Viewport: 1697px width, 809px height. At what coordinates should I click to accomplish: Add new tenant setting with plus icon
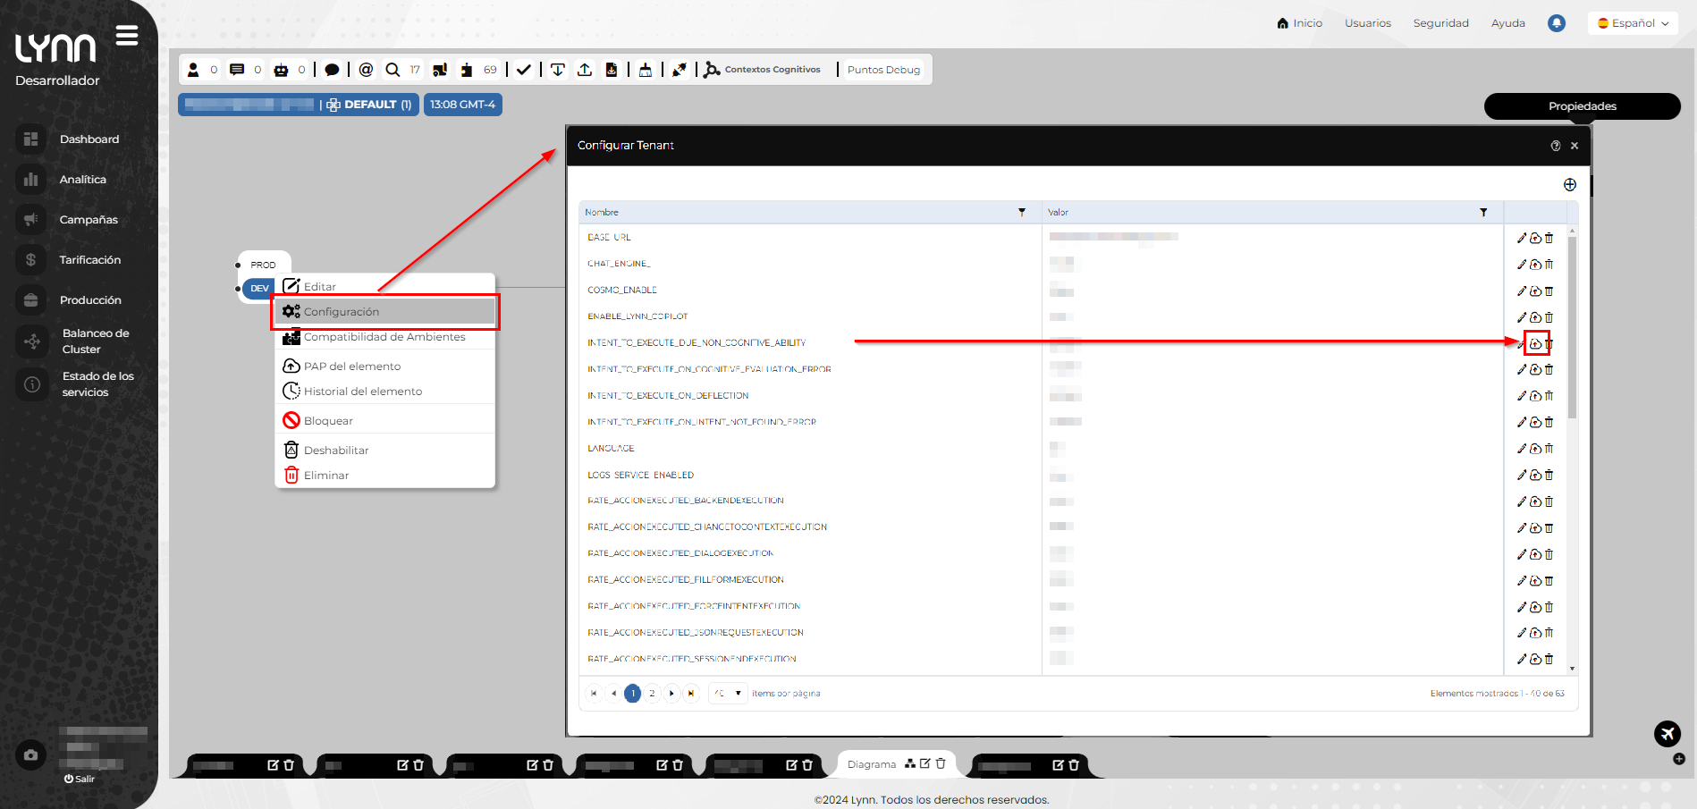pos(1569,185)
